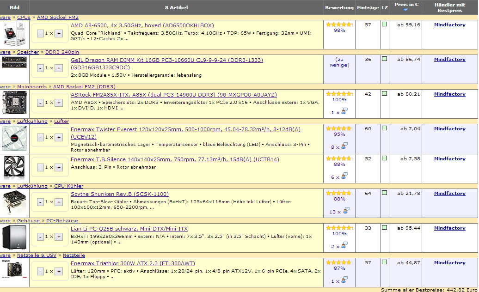
Task: Go to PC-Gehäuse category breadcrumb
Action: (62, 220)
